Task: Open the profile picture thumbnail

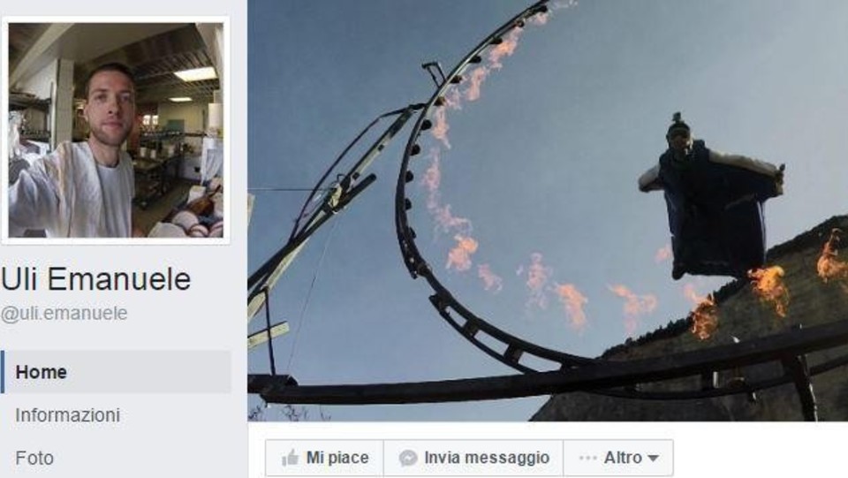Action: [x=116, y=130]
